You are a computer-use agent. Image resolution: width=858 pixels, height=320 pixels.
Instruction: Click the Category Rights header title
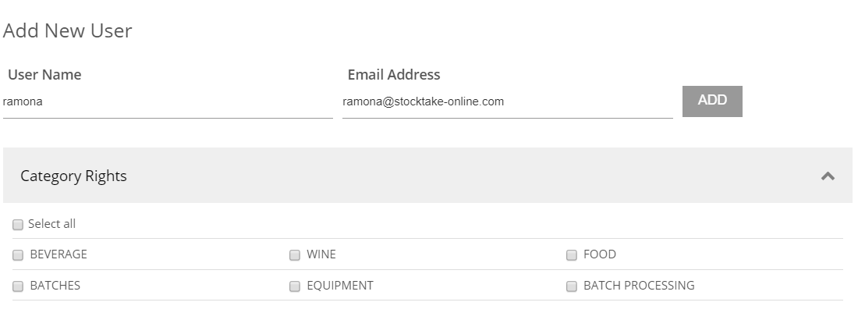[x=73, y=176]
